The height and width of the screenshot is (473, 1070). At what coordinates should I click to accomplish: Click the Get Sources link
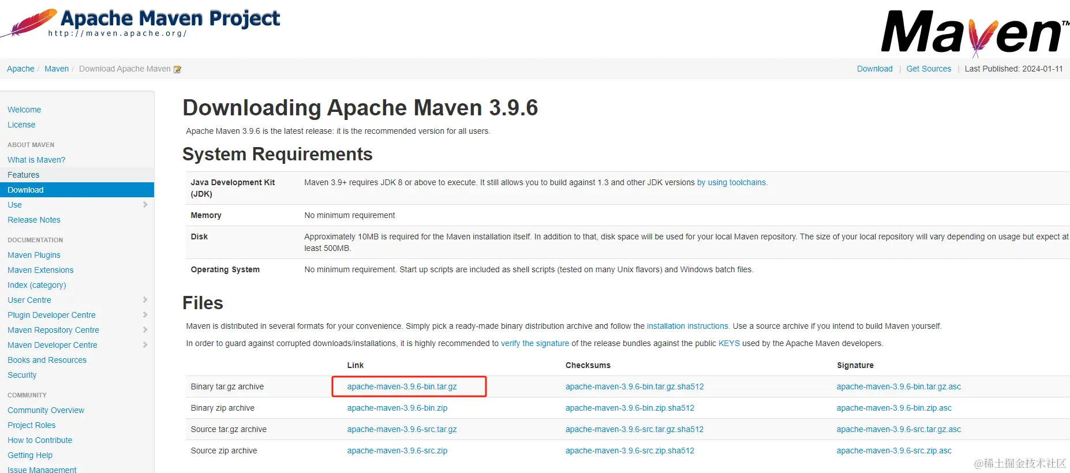click(x=929, y=69)
